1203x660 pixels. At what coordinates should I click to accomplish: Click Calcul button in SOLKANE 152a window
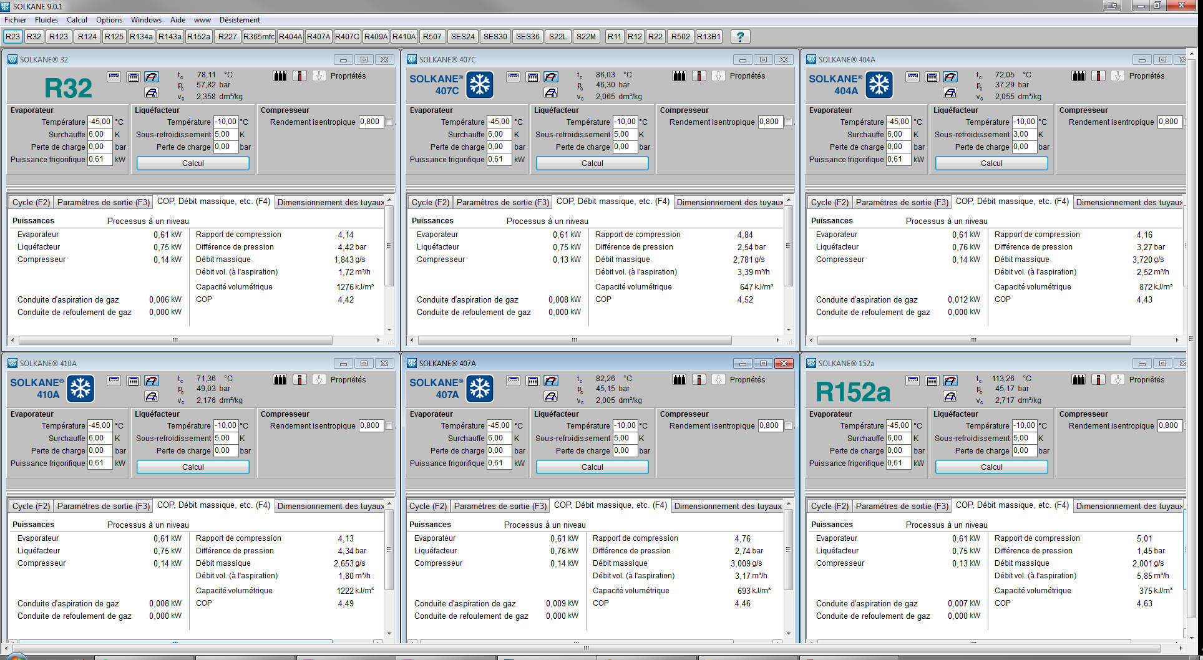[991, 467]
